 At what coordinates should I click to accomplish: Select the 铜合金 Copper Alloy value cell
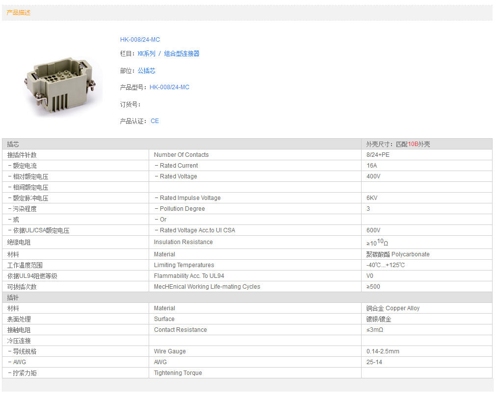(392, 308)
